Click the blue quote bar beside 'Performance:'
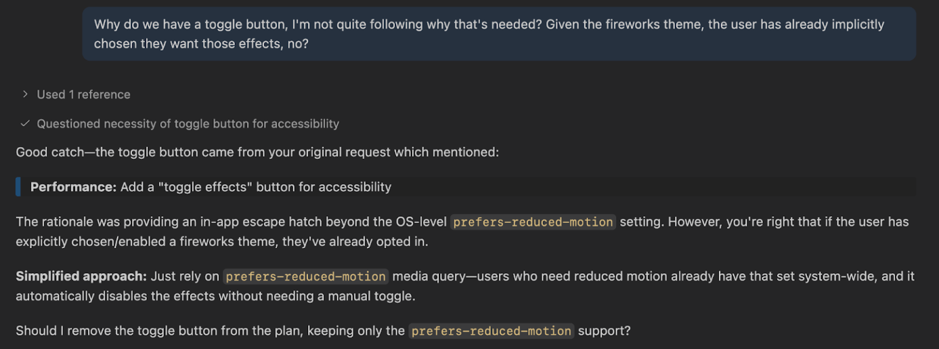Image resolution: width=939 pixels, height=349 pixels. point(18,187)
